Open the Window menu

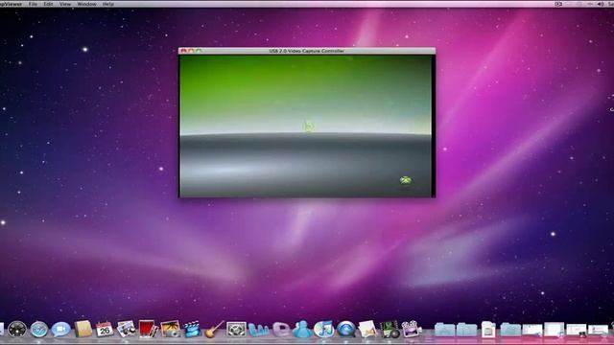click(x=86, y=4)
